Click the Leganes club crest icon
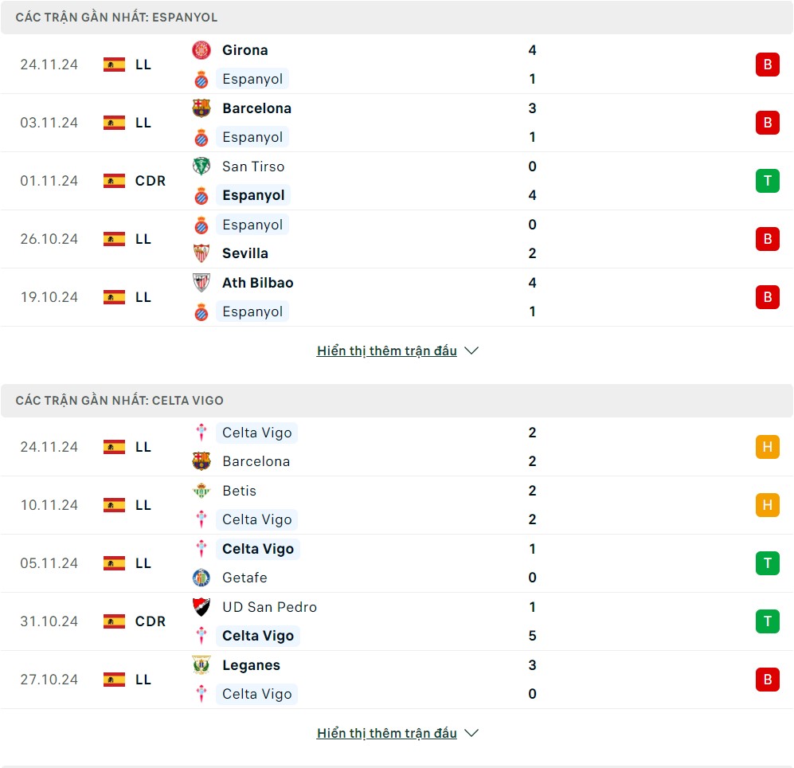The height and width of the screenshot is (768, 794). [201, 665]
